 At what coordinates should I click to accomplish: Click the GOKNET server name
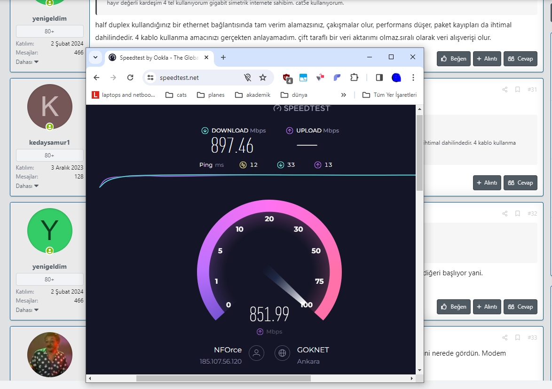tap(313, 350)
